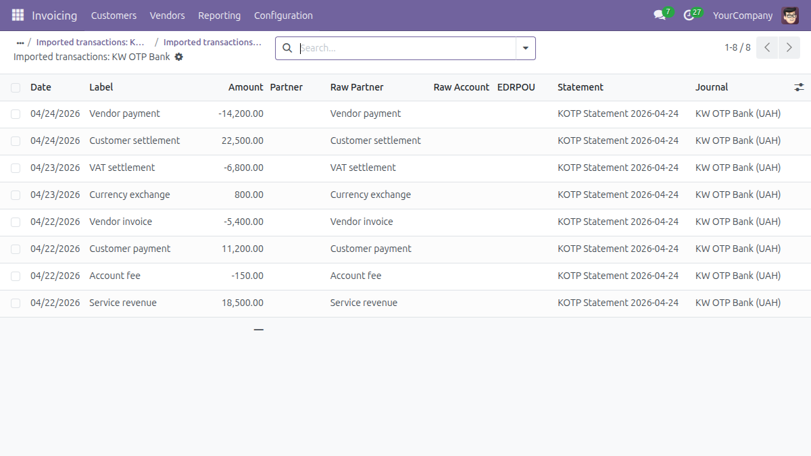Click Statement cell in Account fee row
Screen dimensions: 811x456
pos(618,276)
